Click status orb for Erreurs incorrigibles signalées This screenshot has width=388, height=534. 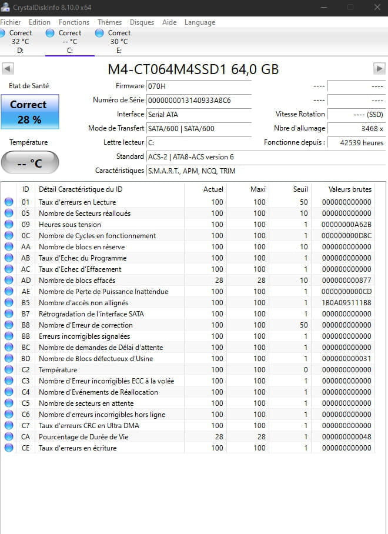9,336
